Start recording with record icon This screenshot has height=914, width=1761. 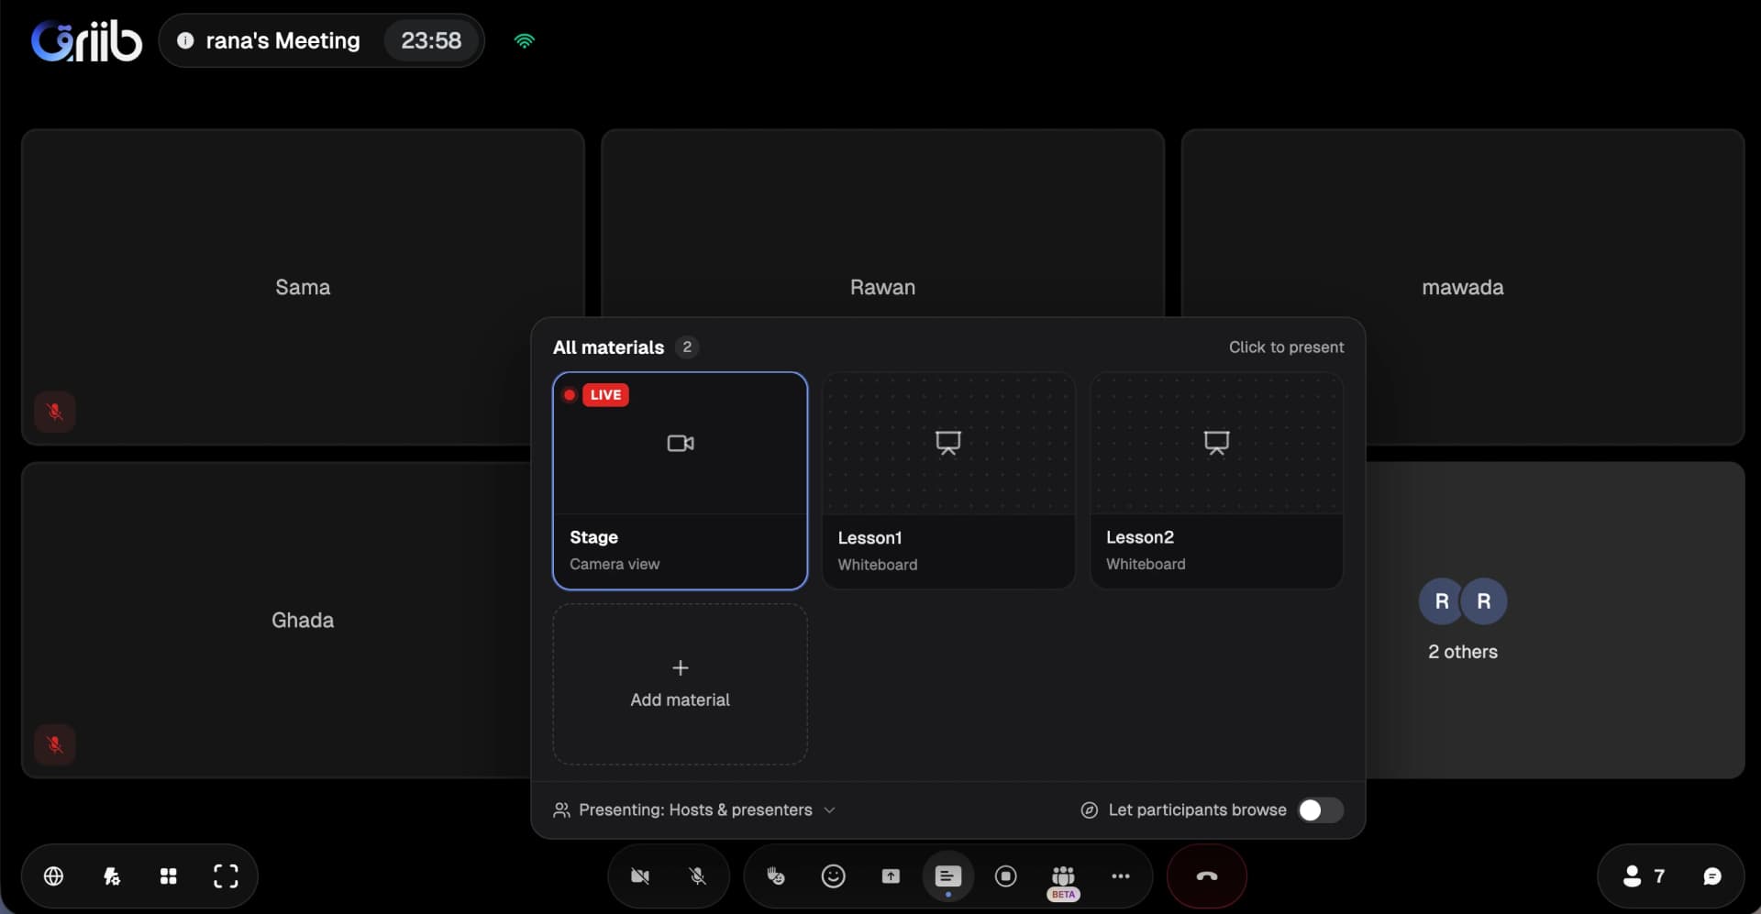(1006, 876)
